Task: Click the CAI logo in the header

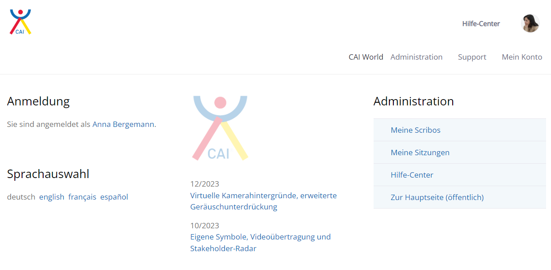Action: click(21, 22)
